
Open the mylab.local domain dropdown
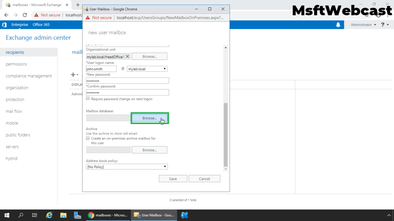(x=147, y=69)
